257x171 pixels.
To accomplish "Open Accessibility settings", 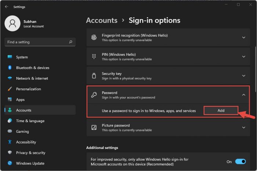I will click(40, 142).
